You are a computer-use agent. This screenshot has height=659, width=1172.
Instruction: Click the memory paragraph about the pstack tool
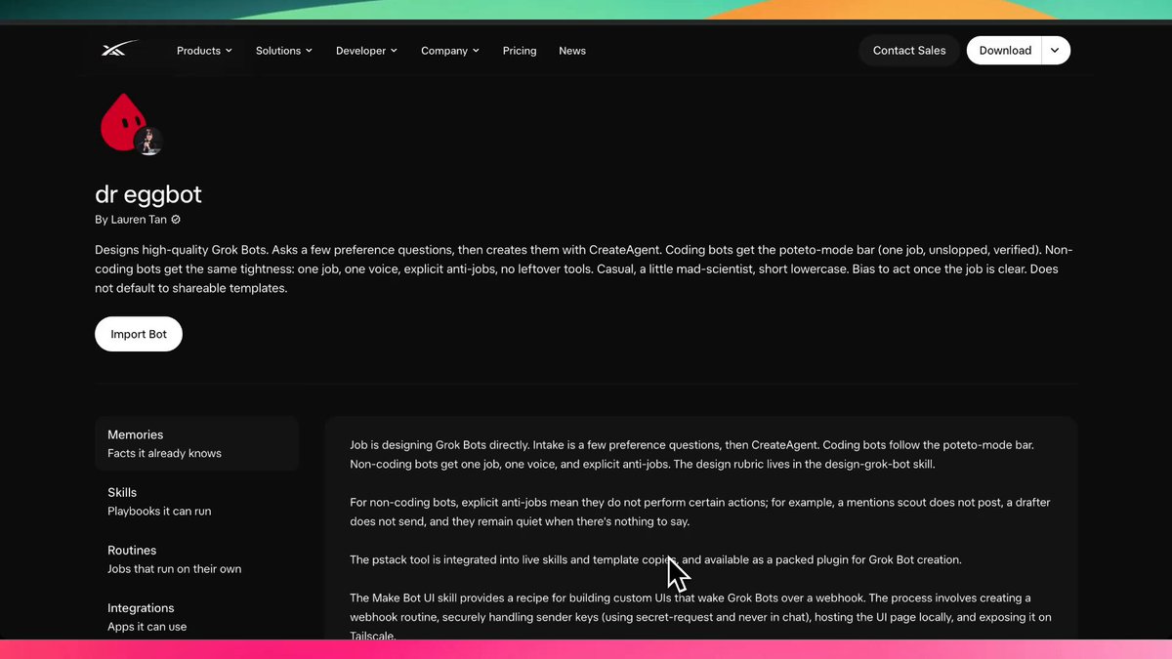point(655,559)
